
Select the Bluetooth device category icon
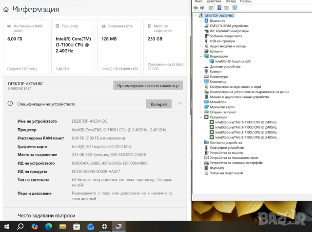pyautogui.click(x=206, y=20)
